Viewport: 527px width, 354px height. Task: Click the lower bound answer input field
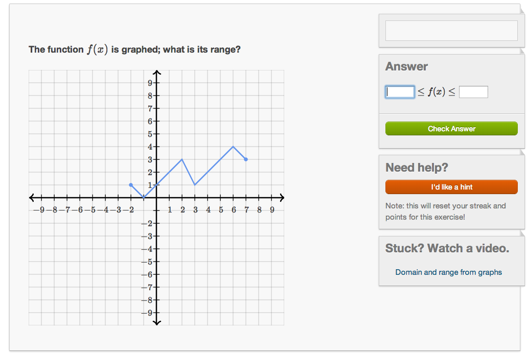coord(400,91)
